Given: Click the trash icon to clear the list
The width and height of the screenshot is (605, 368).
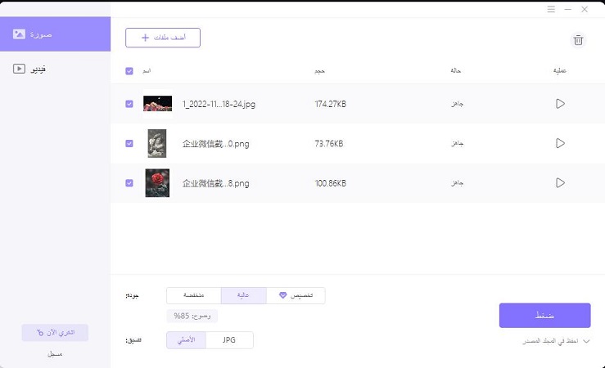Looking at the screenshot, I should [x=578, y=40].
